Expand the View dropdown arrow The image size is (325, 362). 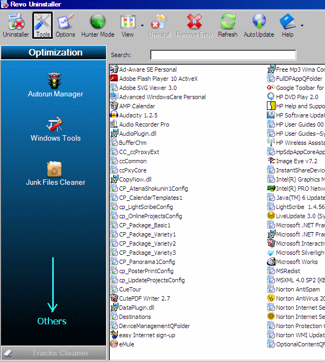coord(142,25)
